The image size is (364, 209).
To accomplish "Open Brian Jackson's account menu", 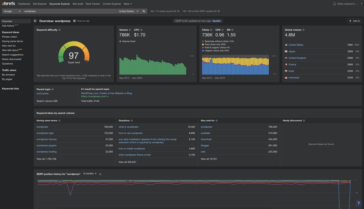I will coord(350,4).
